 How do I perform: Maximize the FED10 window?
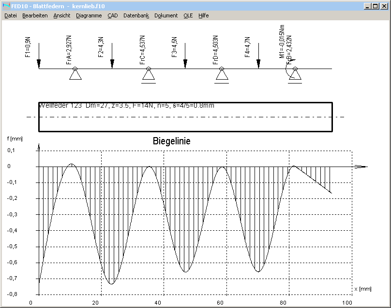coord(376,6)
